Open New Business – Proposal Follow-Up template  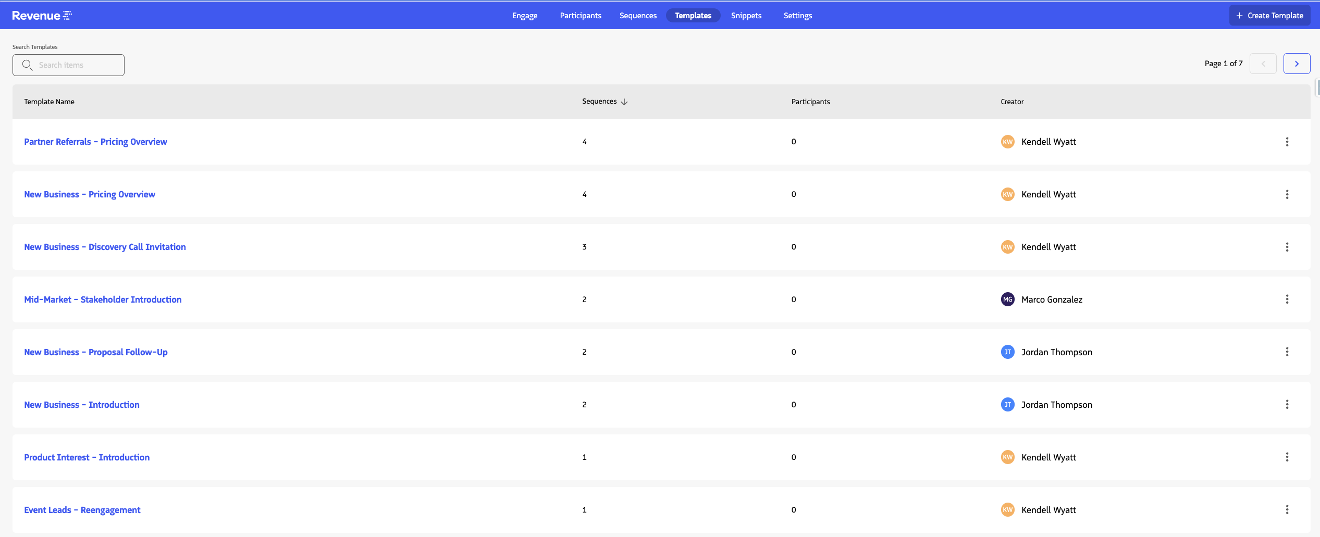click(96, 352)
